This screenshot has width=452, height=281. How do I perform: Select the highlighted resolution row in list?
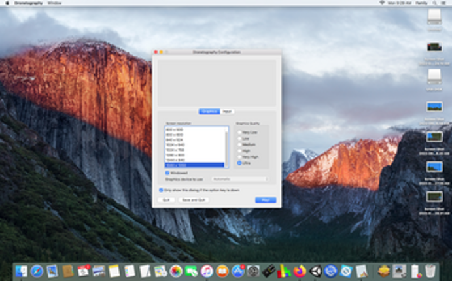coord(194,165)
